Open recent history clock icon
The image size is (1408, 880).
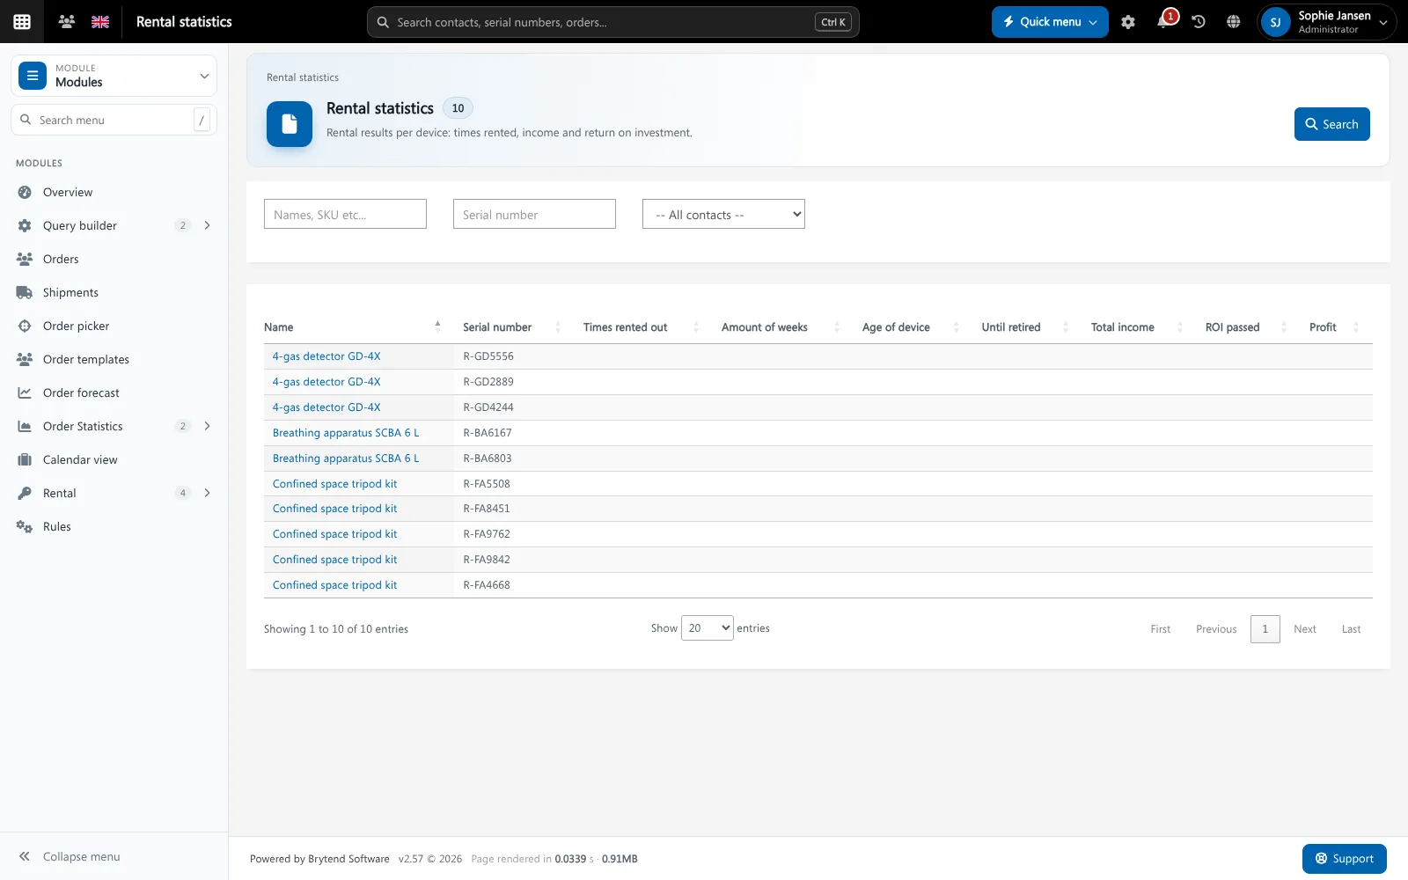click(x=1199, y=22)
